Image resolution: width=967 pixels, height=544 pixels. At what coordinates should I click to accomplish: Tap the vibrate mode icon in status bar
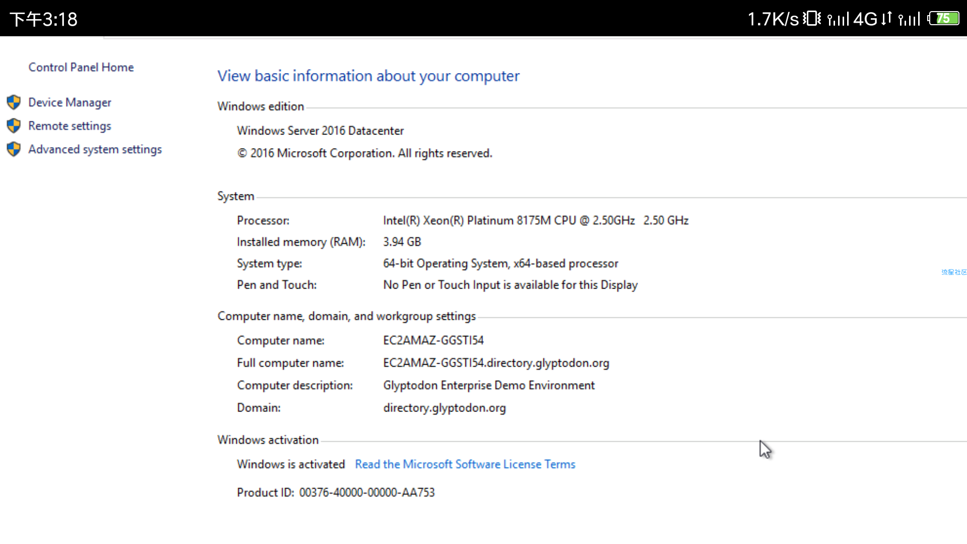(x=812, y=19)
